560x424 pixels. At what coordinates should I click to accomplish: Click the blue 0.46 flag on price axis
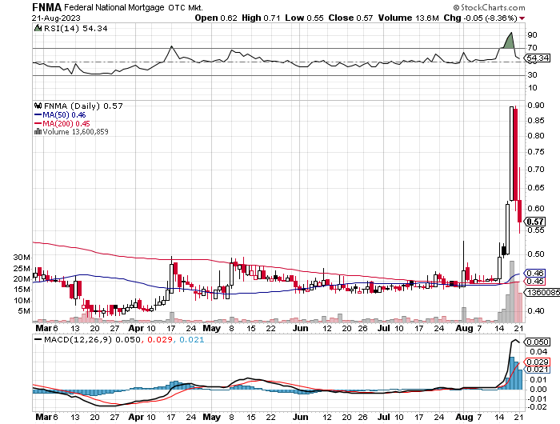coord(535,274)
